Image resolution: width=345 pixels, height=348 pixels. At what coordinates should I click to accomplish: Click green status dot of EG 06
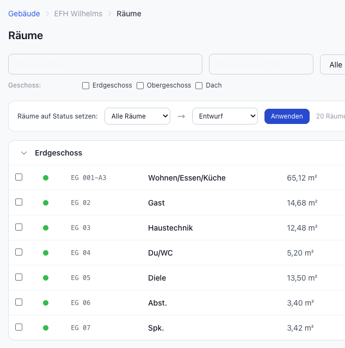coord(46,303)
